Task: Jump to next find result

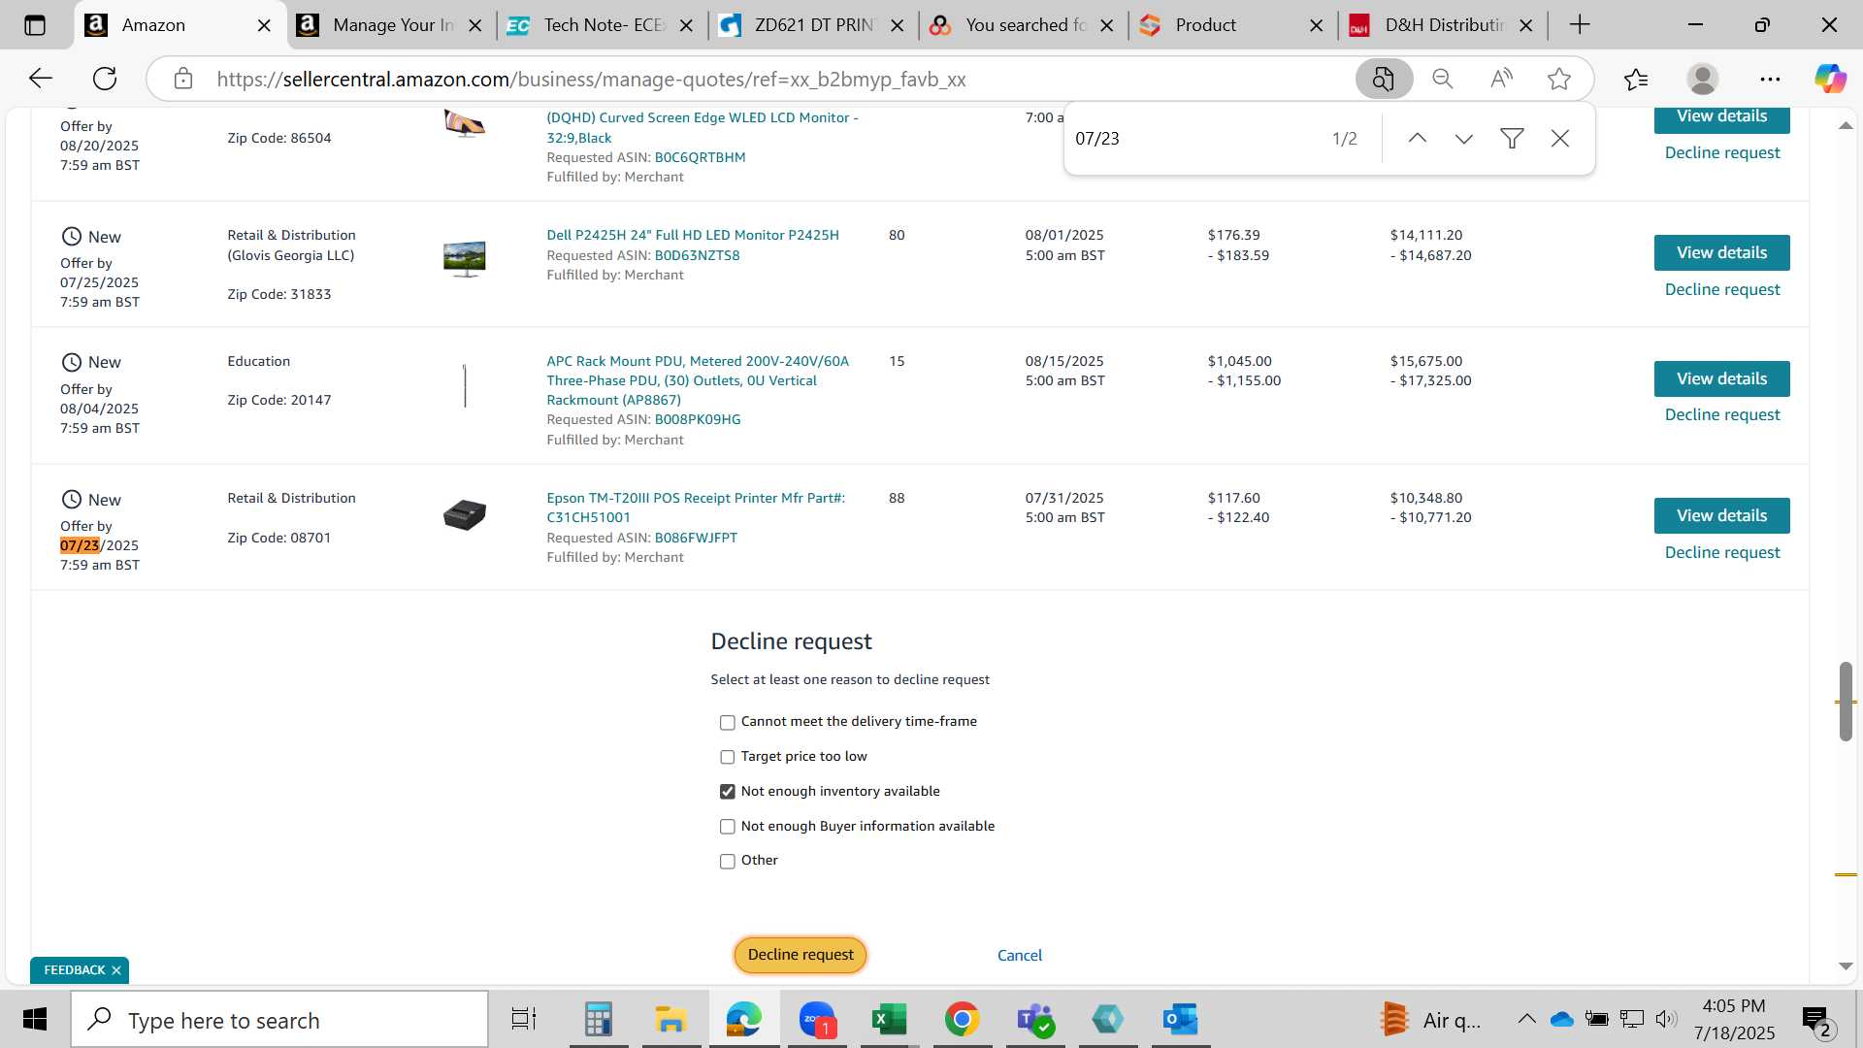Action: click(1464, 139)
